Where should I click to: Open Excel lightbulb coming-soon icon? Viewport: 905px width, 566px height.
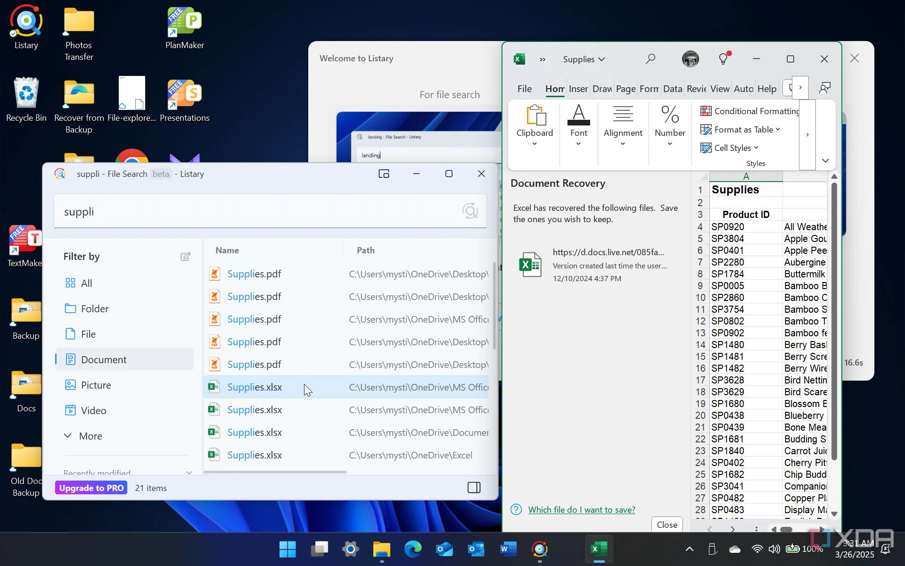click(723, 58)
